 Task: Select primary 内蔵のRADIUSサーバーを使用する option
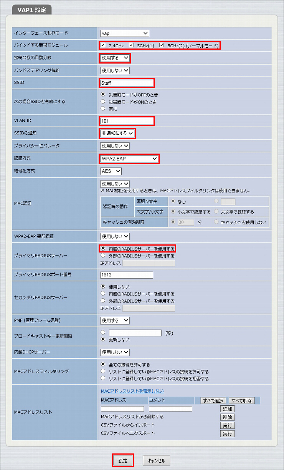103,249
